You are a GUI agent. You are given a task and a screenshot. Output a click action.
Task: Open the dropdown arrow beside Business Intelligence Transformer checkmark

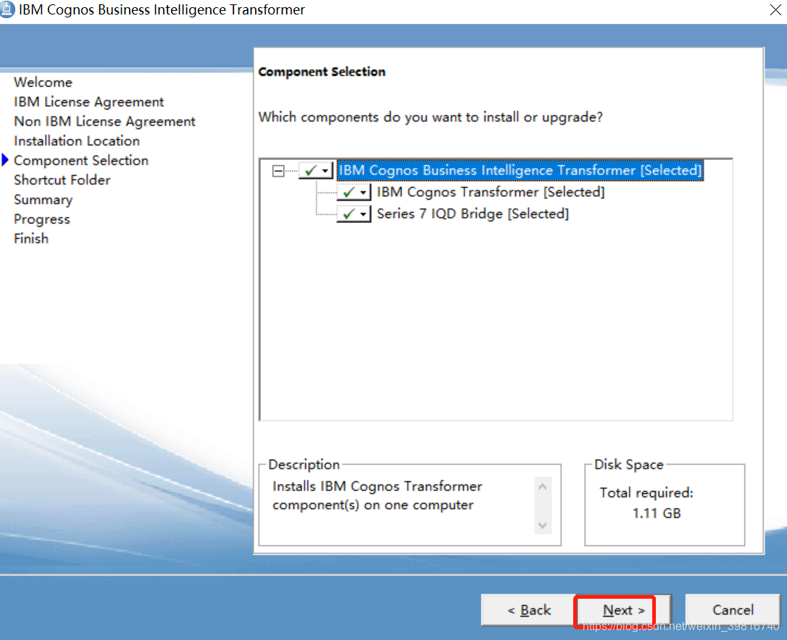pos(325,171)
